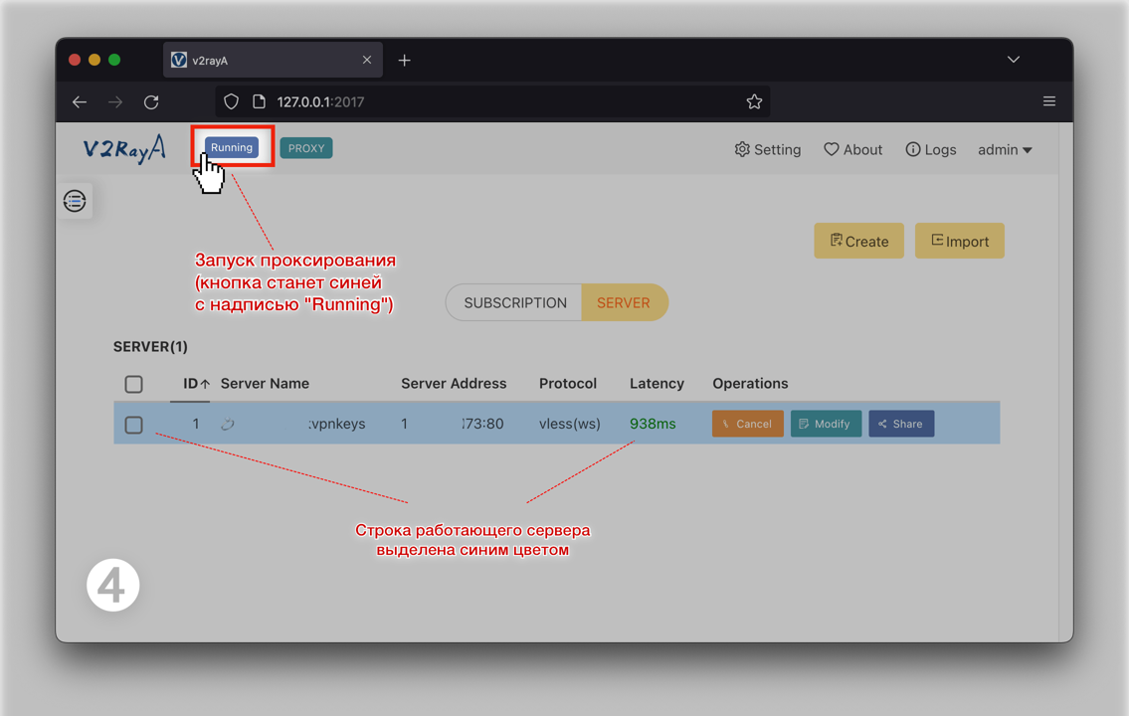Image resolution: width=1129 pixels, height=716 pixels.
Task: Open the PROXY mode selector
Action: point(306,148)
